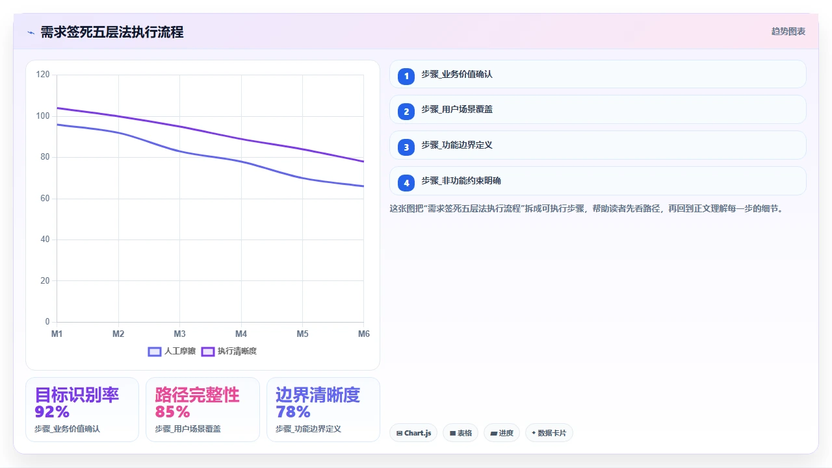832x468 pixels.
Task: Click the 数据卡片 tag
Action: click(549, 433)
